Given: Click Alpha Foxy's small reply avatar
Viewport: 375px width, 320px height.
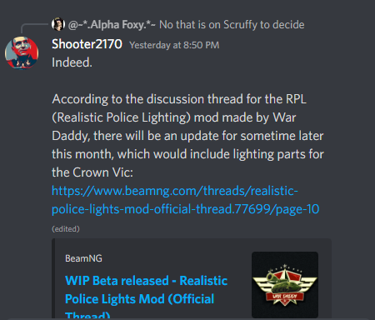Looking at the screenshot, I should (58, 24).
